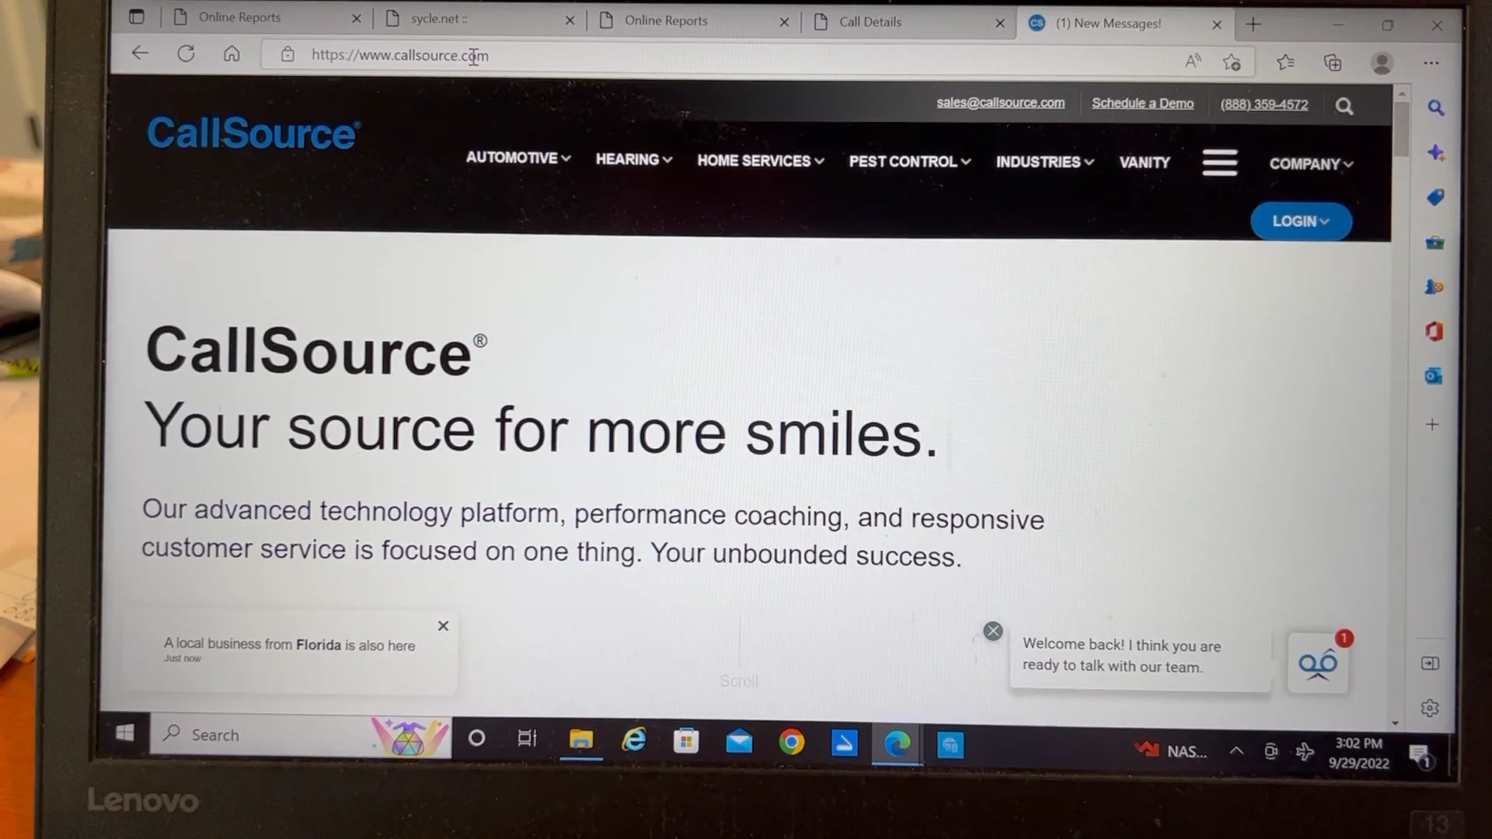Screen dimensions: 1492x839
Task: Open Edge sidebar Outlook icon
Action: tap(1434, 377)
